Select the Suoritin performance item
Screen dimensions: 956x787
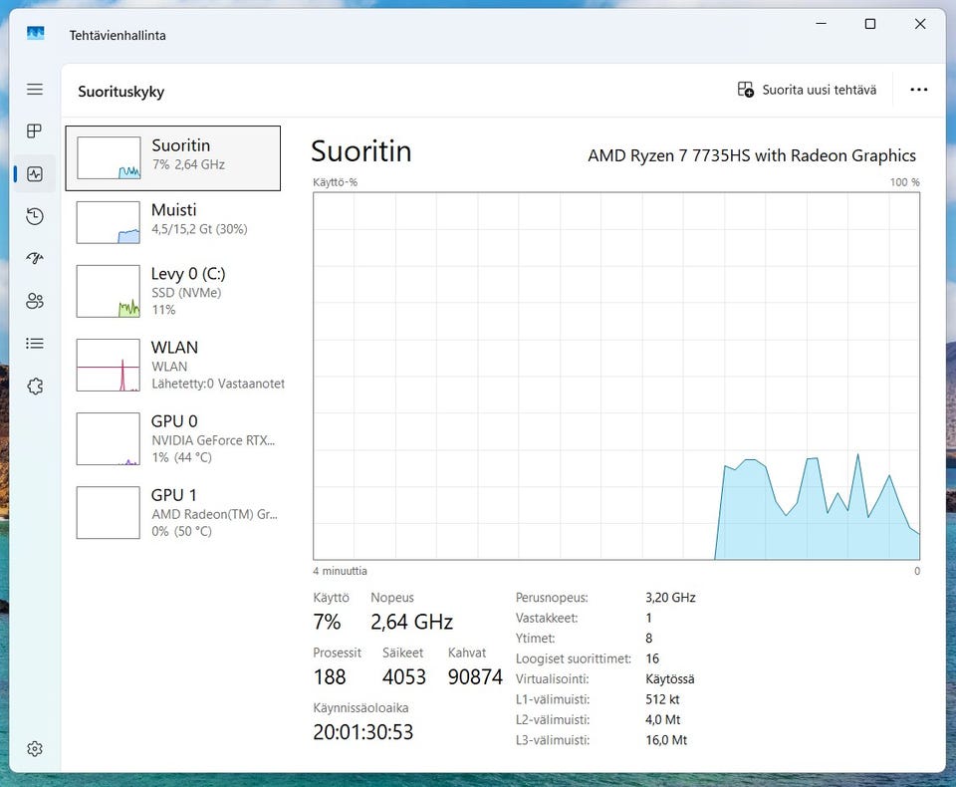[173, 158]
